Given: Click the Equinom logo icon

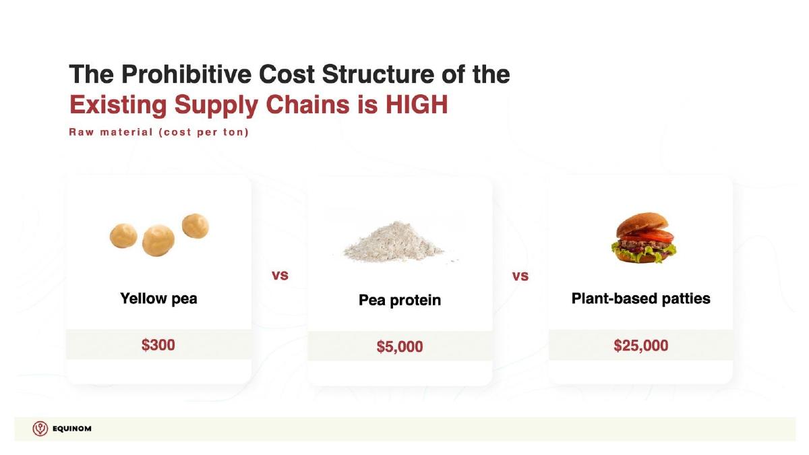Looking at the screenshot, I should click(40, 429).
